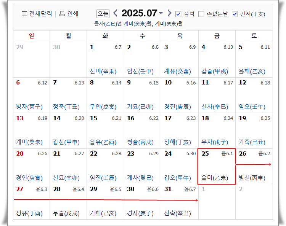
Task: Select date 26 with 병신(丙申)
Action: pyautogui.click(x=254, y=166)
